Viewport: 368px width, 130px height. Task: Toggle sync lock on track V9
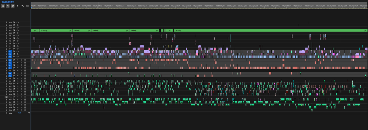click(14, 36)
